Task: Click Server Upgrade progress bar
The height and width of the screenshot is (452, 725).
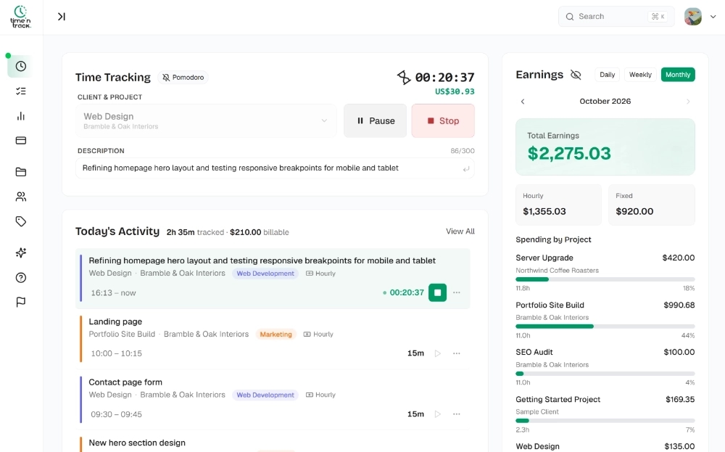Action: tap(605, 279)
